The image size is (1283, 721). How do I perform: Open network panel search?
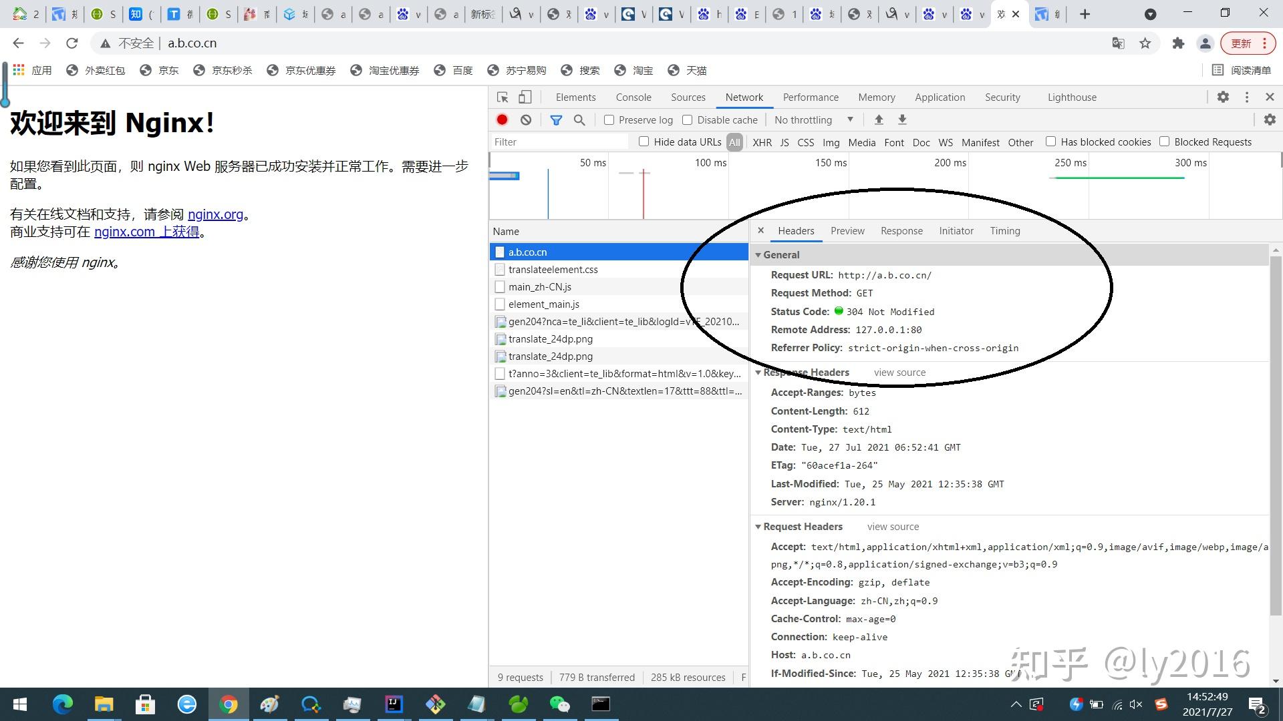pyautogui.click(x=579, y=119)
